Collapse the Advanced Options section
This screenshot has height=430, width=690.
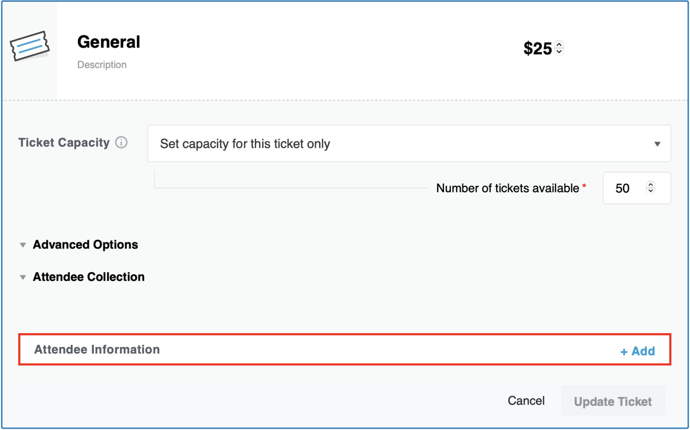click(85, 245)
